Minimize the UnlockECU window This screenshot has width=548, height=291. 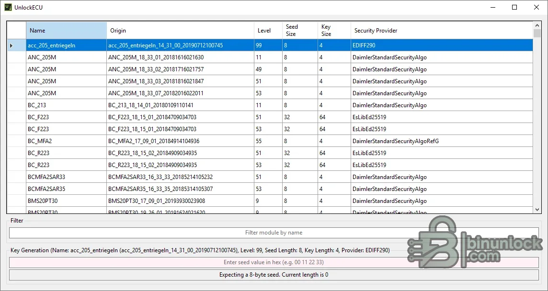[x=493, y=7]
